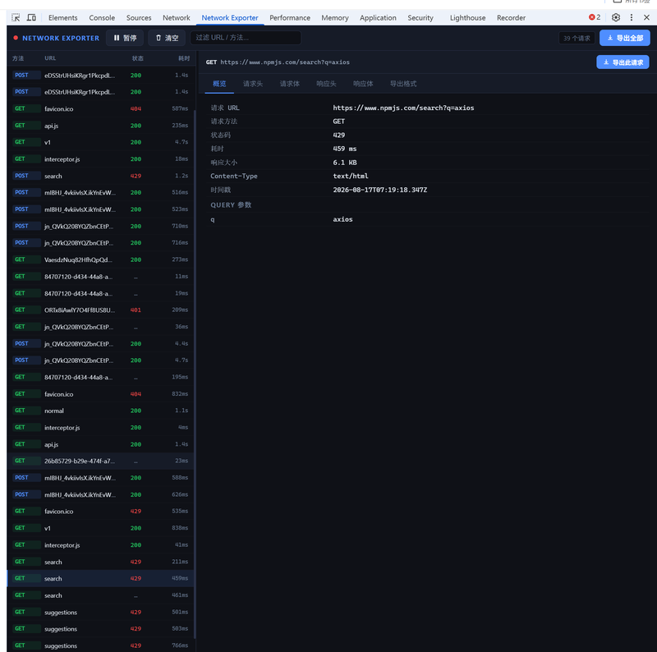Select the Network Exporter tab

point(230,17)
